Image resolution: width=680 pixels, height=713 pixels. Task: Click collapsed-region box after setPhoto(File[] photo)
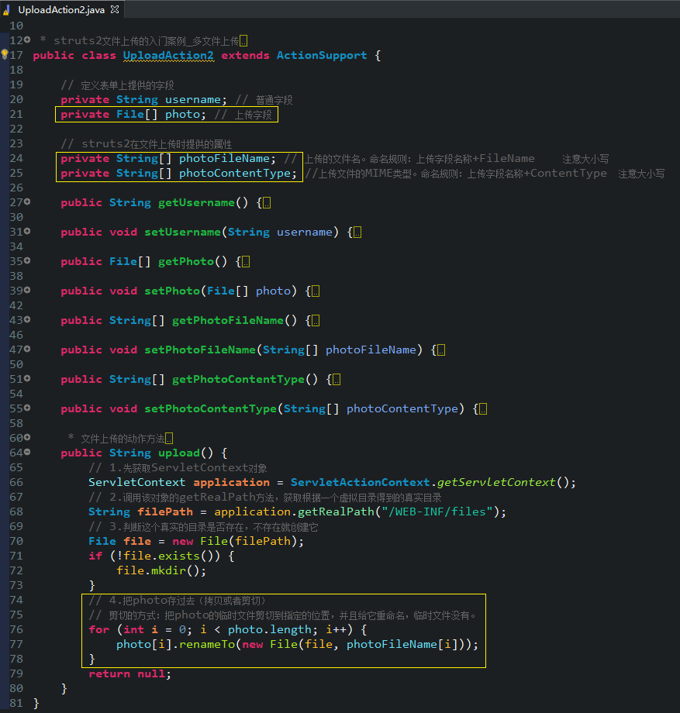click(316, 291)
